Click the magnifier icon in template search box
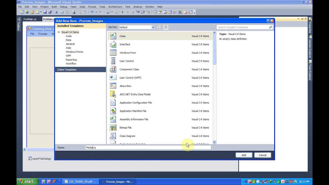This screenshot has width=329, height=185. click(270, 27)
